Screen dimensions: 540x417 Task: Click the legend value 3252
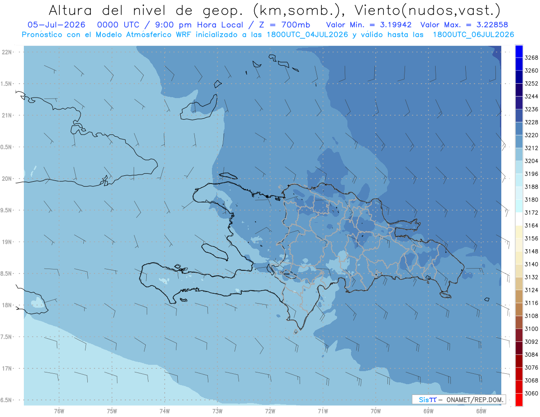[x=531, y=84]
